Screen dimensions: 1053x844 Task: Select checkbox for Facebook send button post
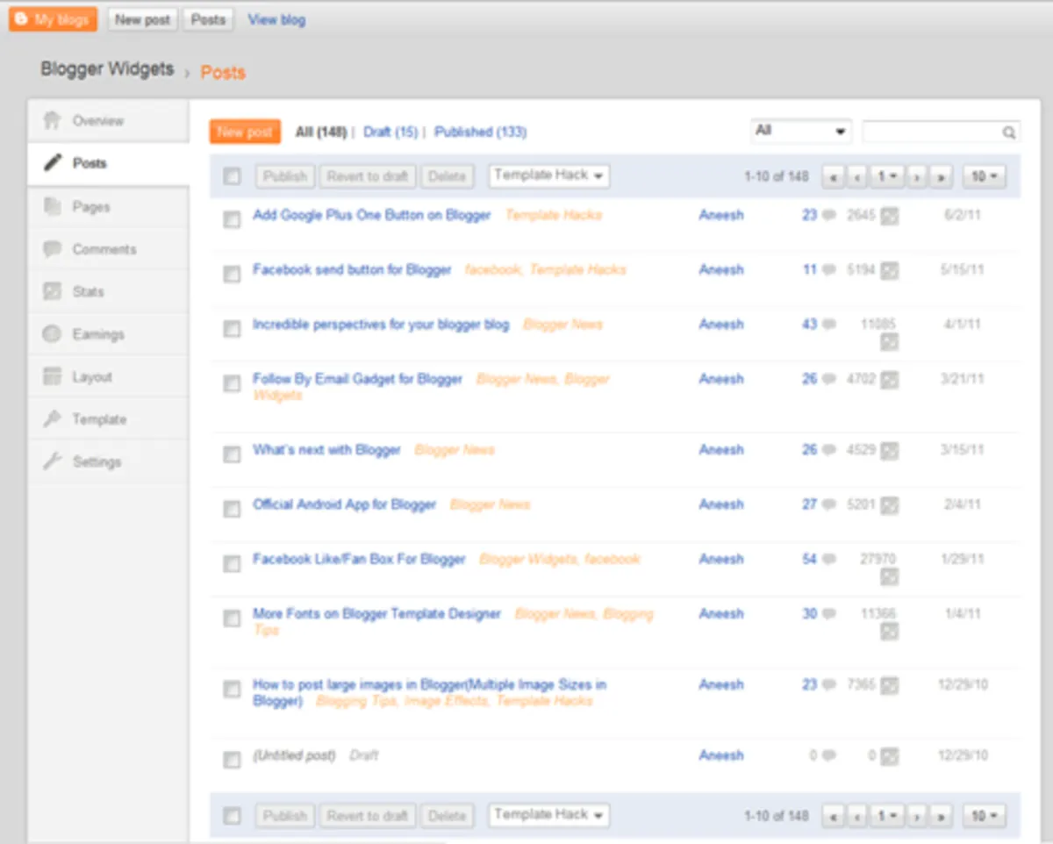tap(232, 275)
